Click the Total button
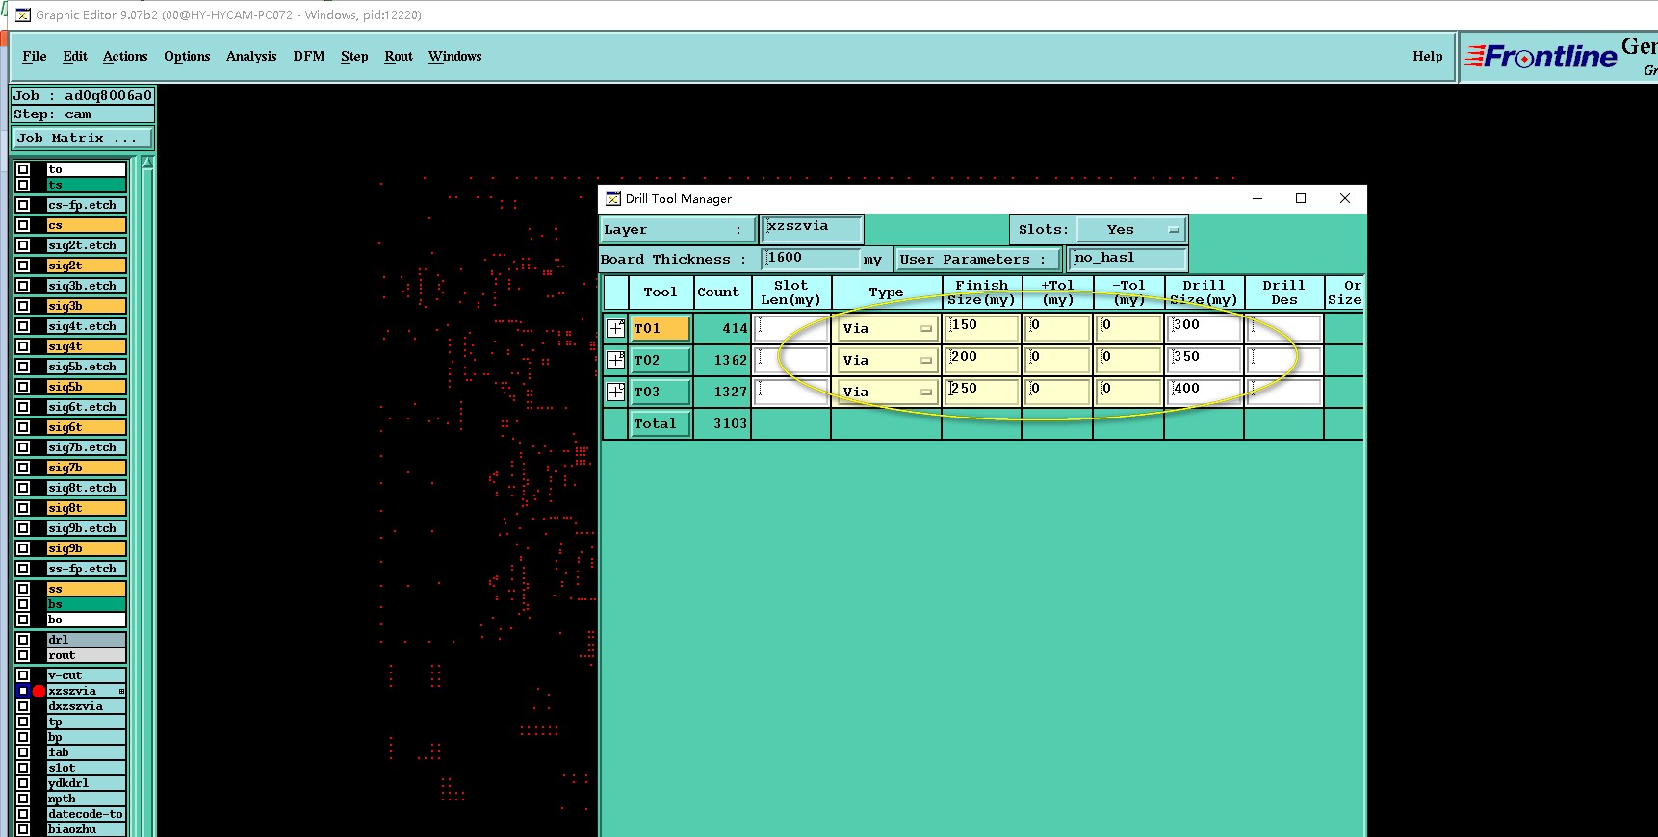1658x837 pixels. [x=661, y=423]
